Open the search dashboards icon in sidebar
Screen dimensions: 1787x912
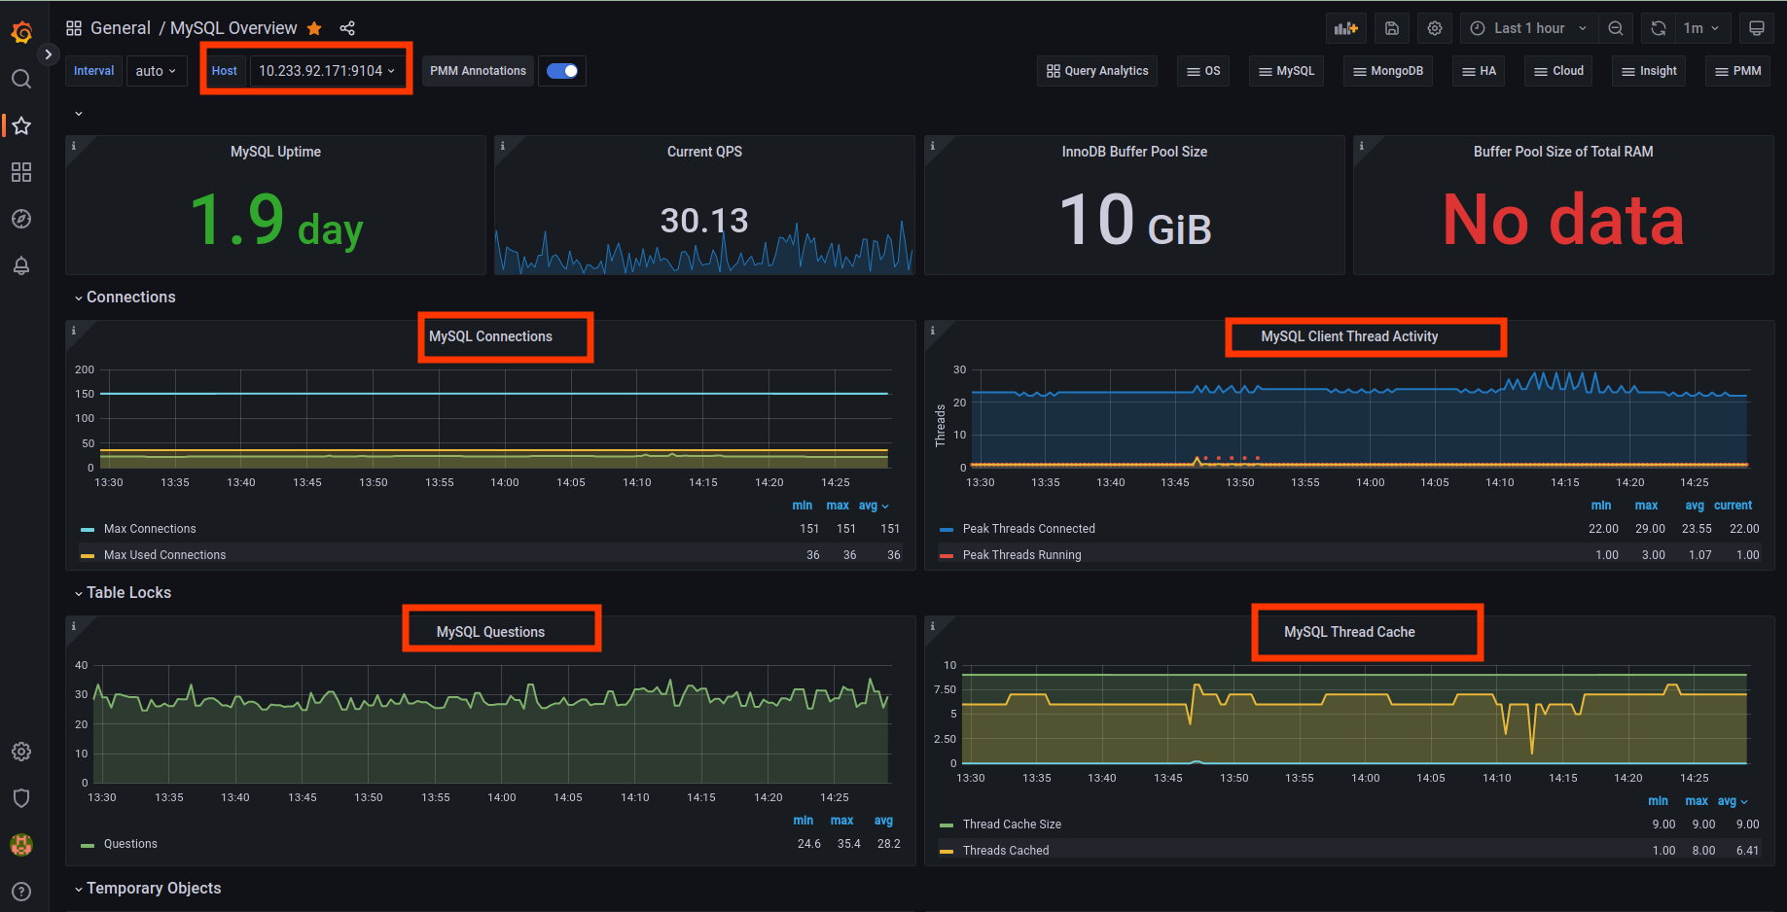click(21, 79)
